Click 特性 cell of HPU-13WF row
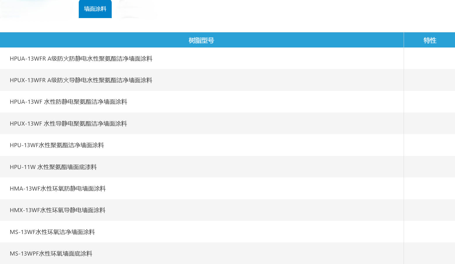 [429, 145]
